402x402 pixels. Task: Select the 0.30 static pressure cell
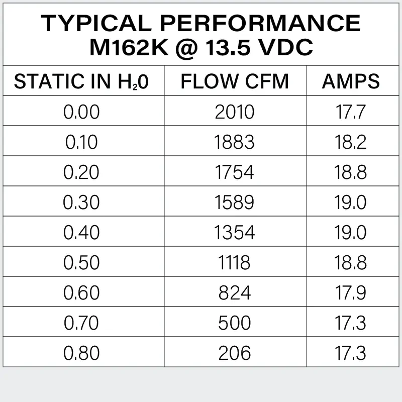[81, 202]
